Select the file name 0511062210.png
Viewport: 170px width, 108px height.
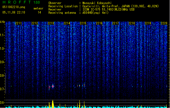click(x=14, y=7)
